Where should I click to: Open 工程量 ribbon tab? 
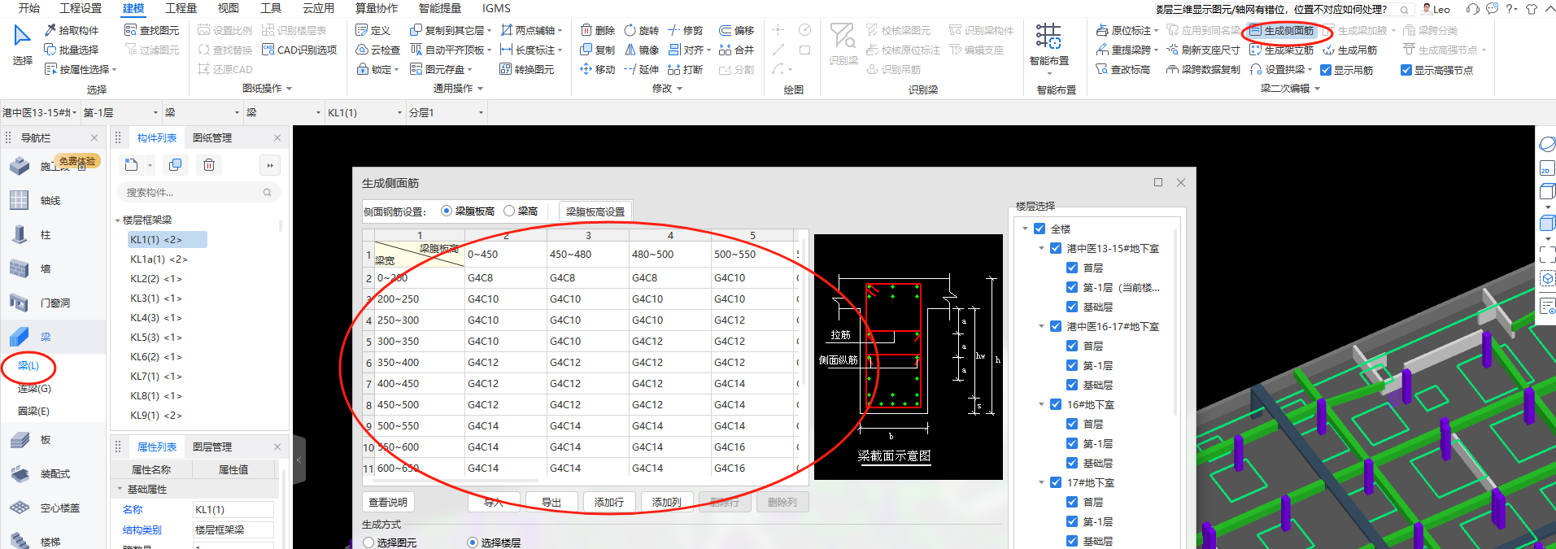[x=181, y=8]
